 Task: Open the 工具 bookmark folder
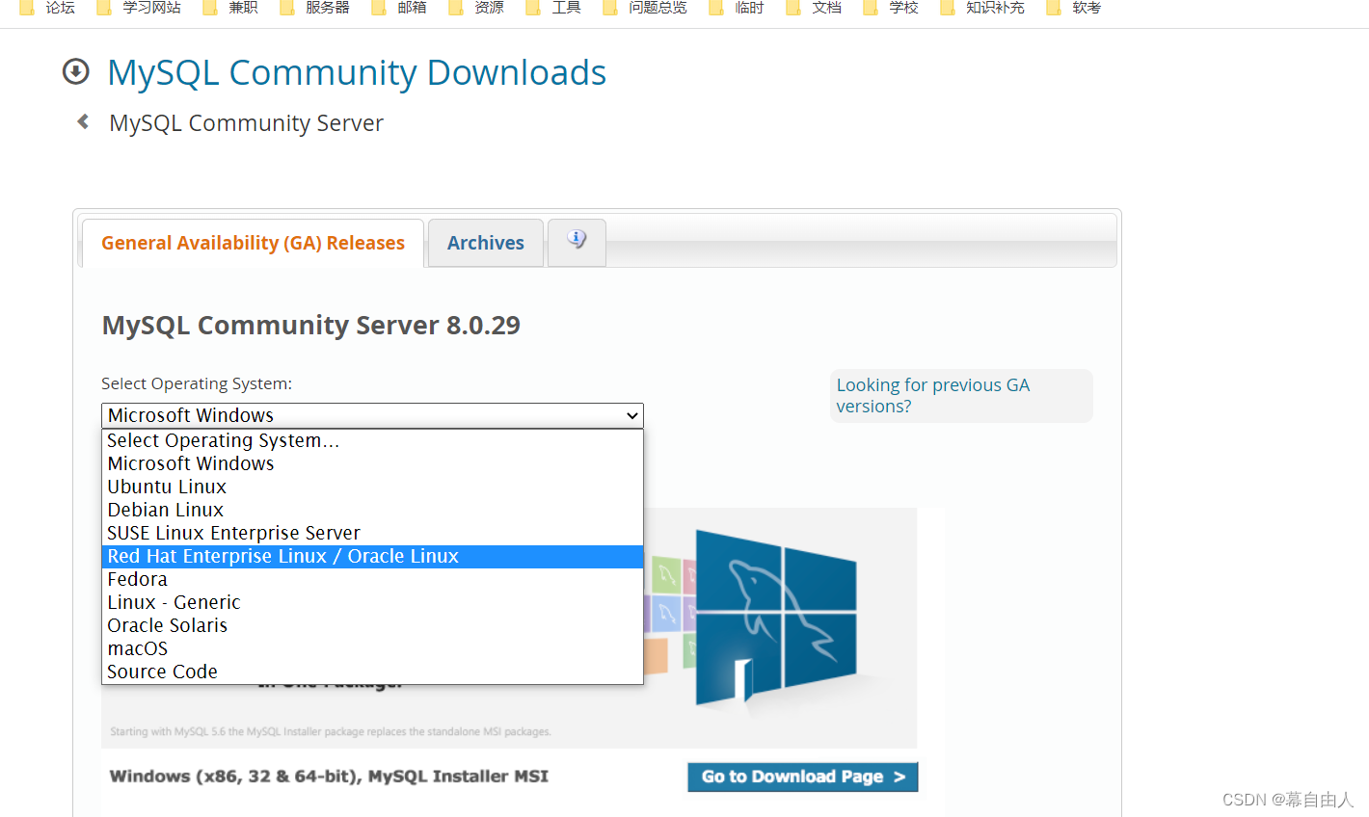point(554,8)
